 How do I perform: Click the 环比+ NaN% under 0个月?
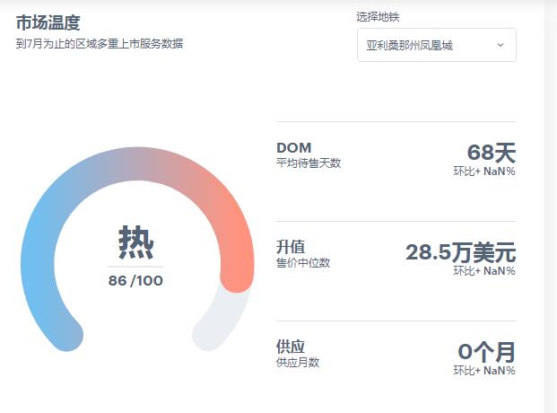[484, 371]
